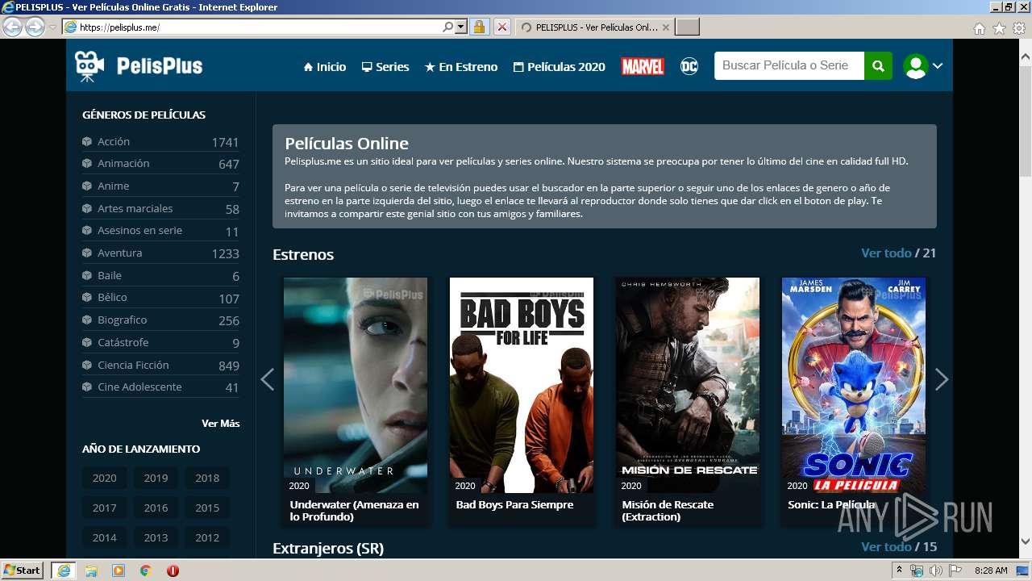The width and height of the screenshot is (1032, 581).
Task: Click the Opera taskbar icon
Action: click(173, 571)
